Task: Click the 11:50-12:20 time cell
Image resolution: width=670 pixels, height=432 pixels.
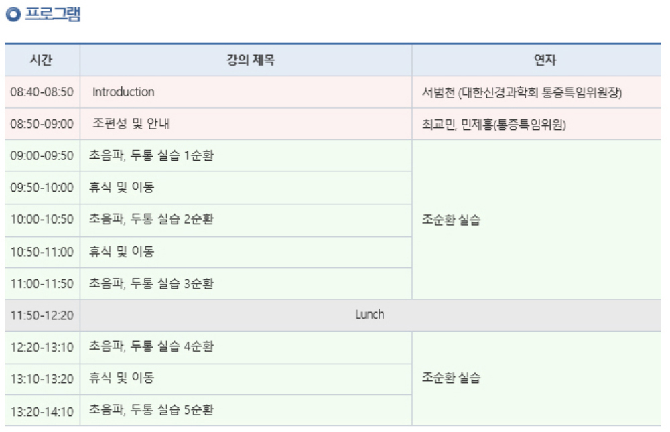Action: pos(42,315)
